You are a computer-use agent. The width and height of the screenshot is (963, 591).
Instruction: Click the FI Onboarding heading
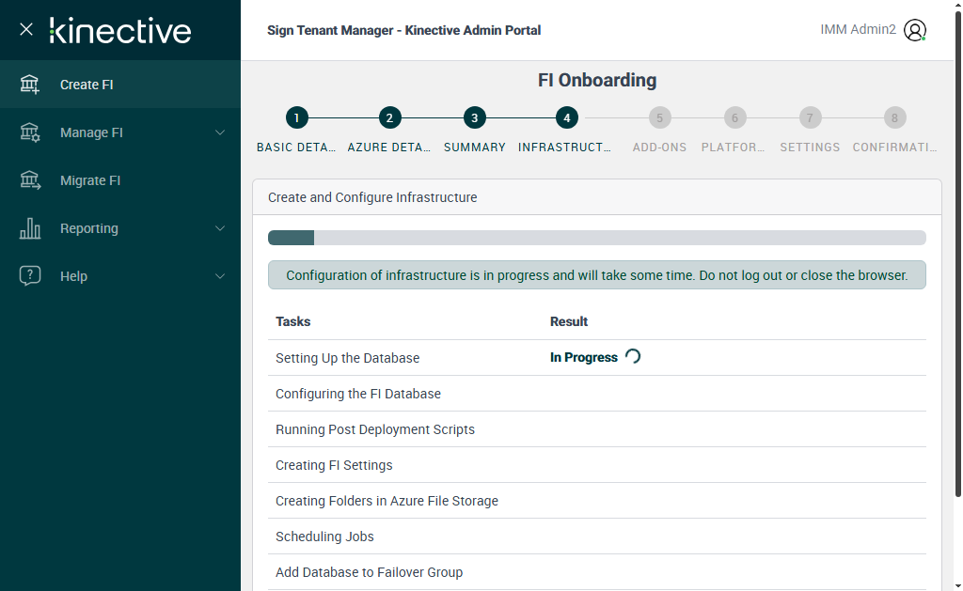pos(597,80)
